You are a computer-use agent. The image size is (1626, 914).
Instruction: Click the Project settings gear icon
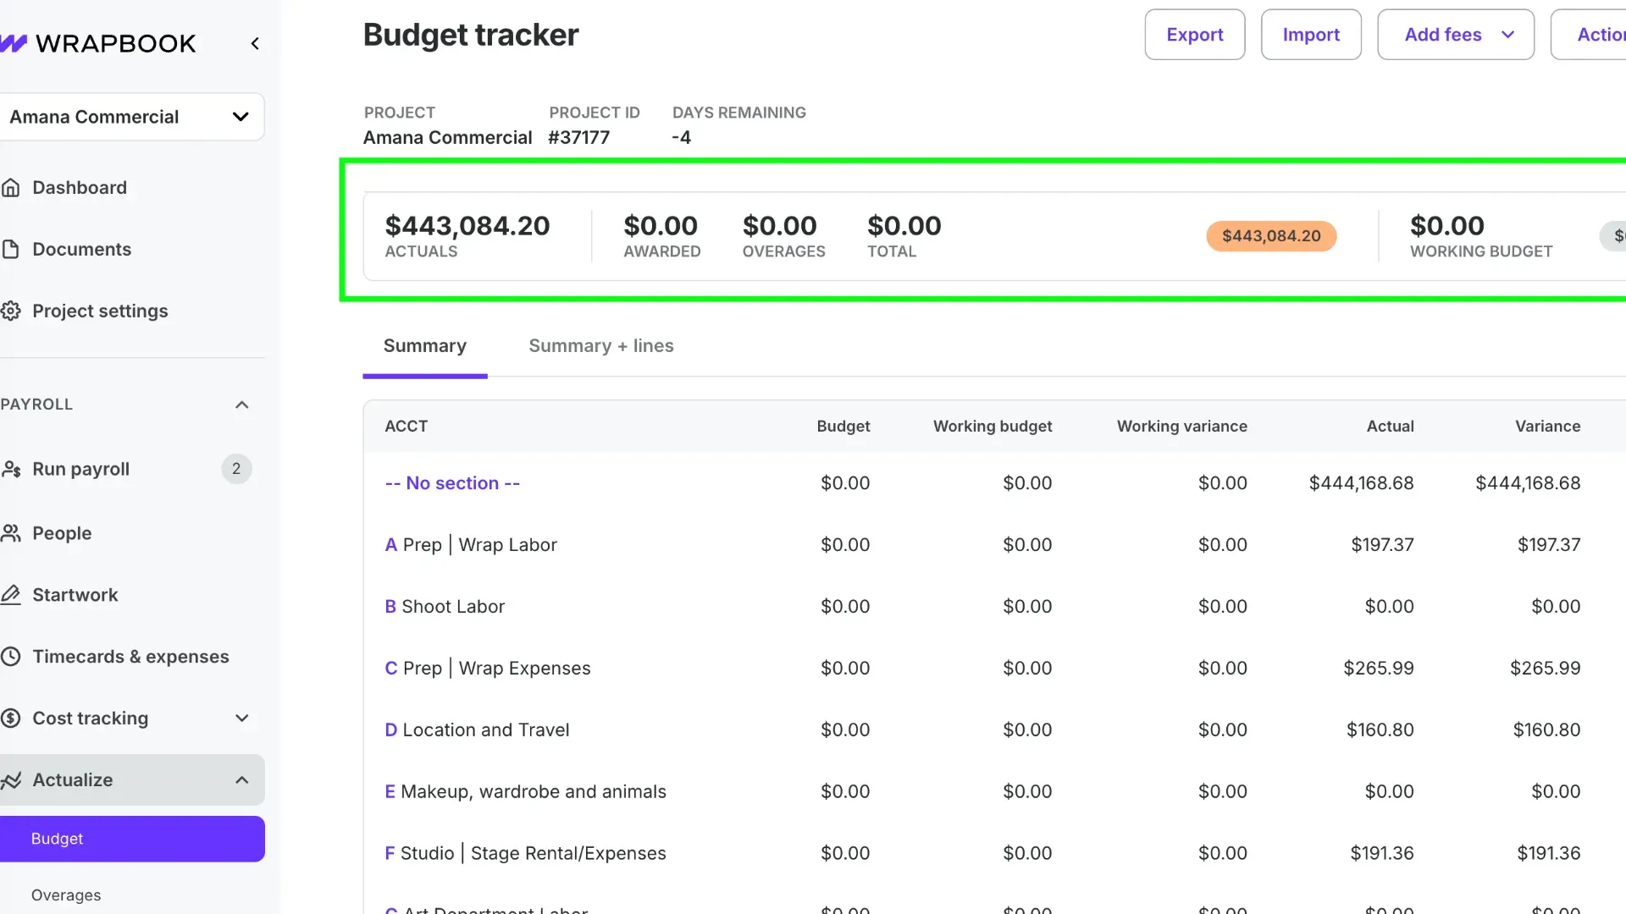(x=11, y=311)
